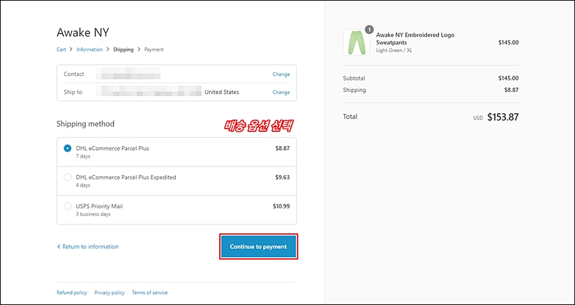Click the Continue to payment button
This screenshot has height=305, width=575.
click(x=258, y=247)
